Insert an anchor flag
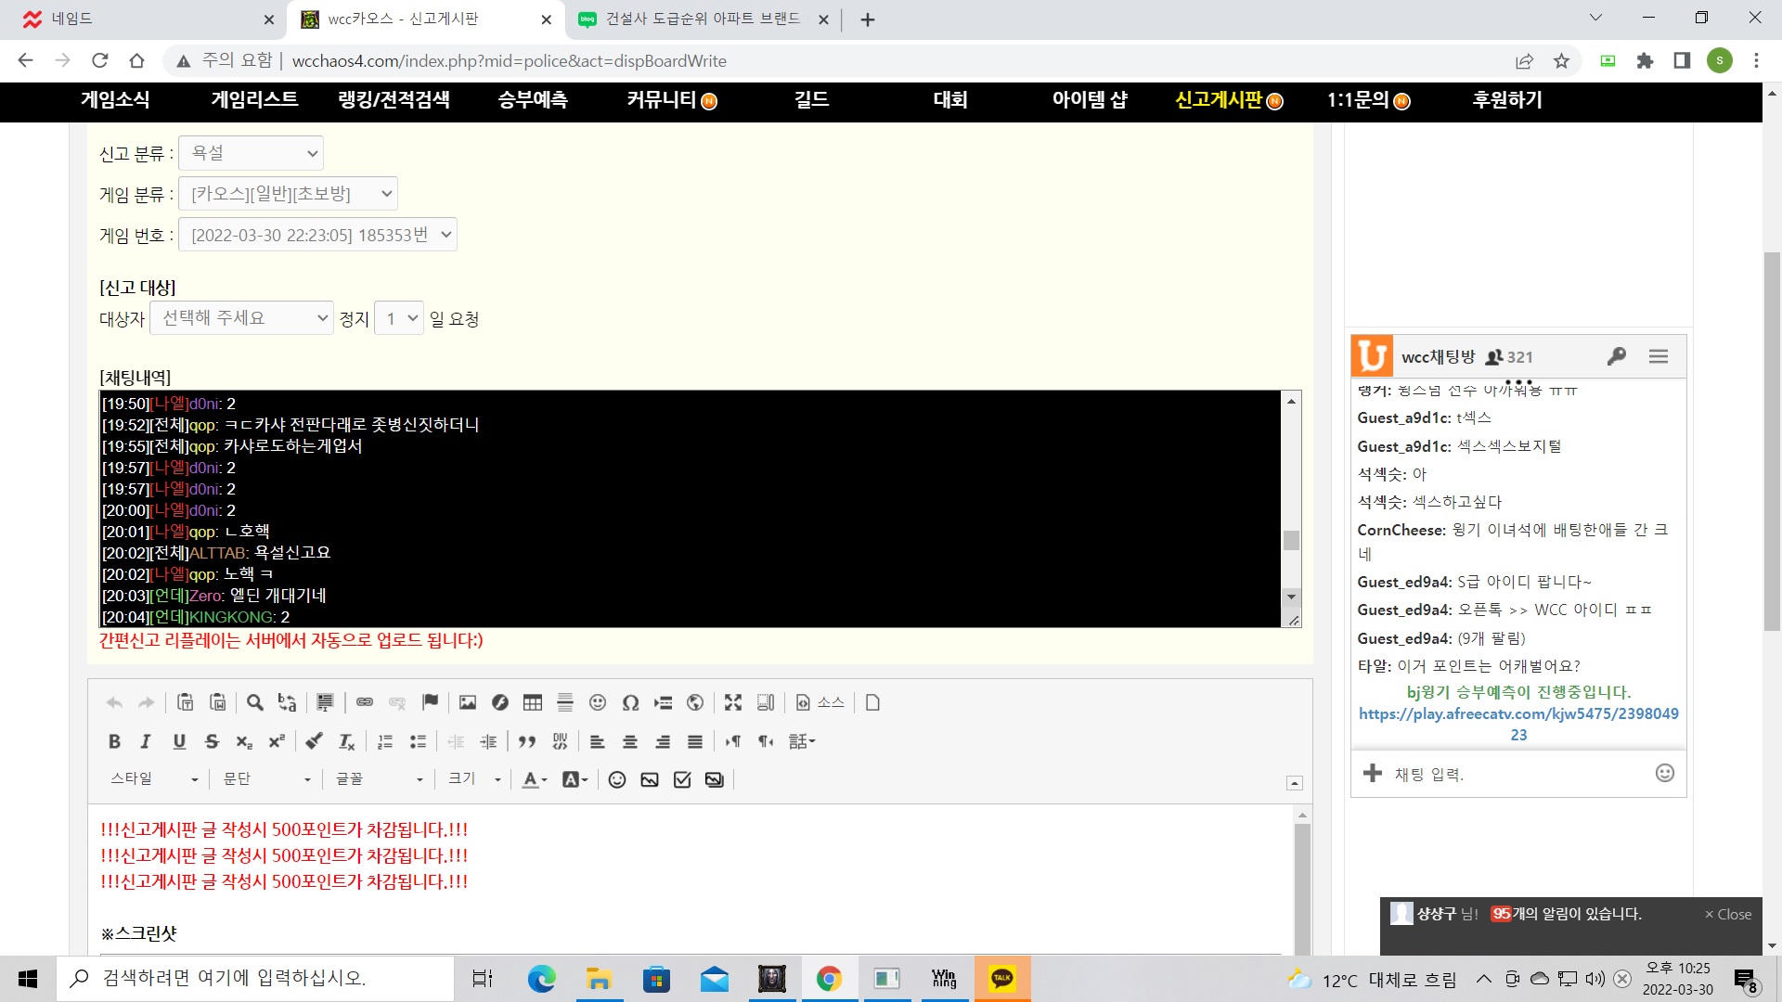The width and height of the screenshot is (1782, 1002). [430, 702]
